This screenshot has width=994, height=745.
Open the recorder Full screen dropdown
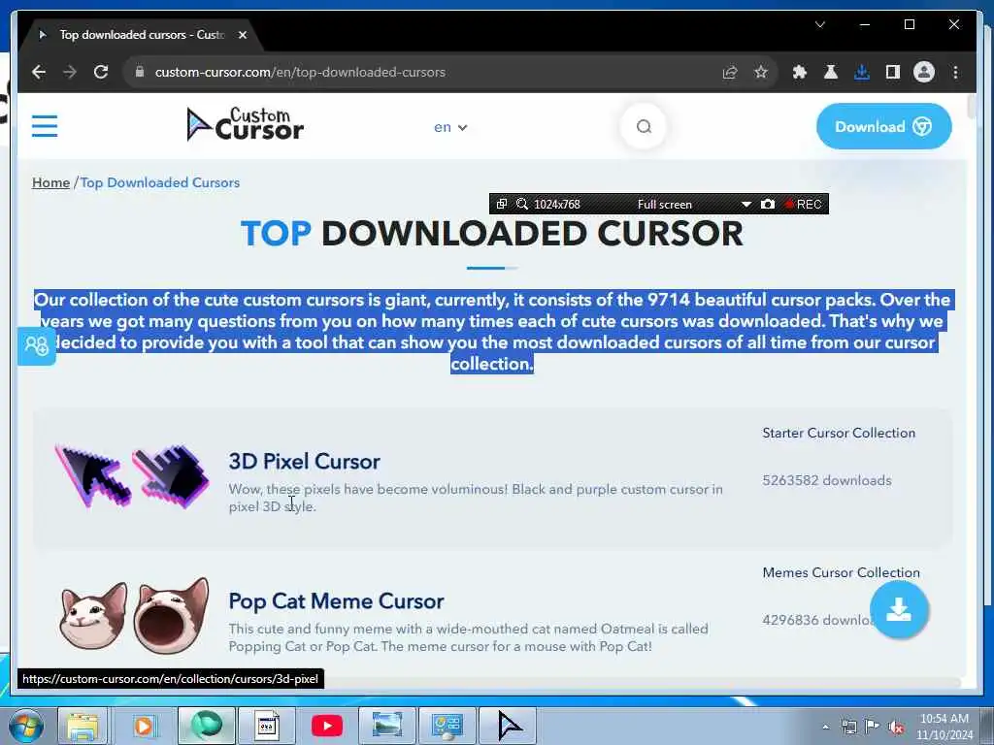(x=746, y=204)
